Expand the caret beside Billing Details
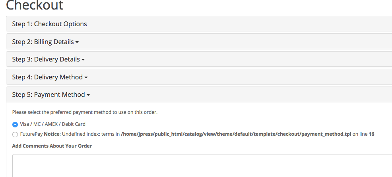This screenshot has width=392, height=177. (x=77, y=42)
